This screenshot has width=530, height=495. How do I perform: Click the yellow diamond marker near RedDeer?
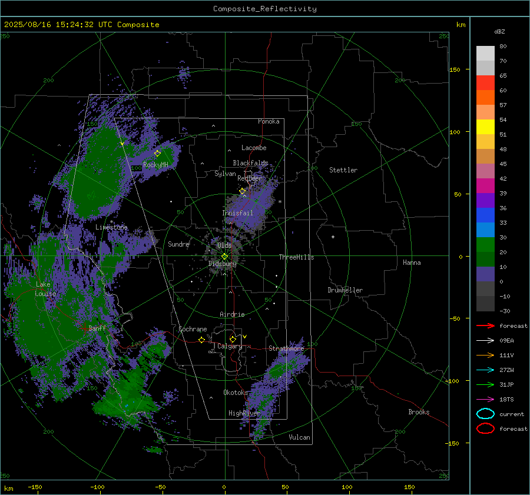(x=242, y=191)
